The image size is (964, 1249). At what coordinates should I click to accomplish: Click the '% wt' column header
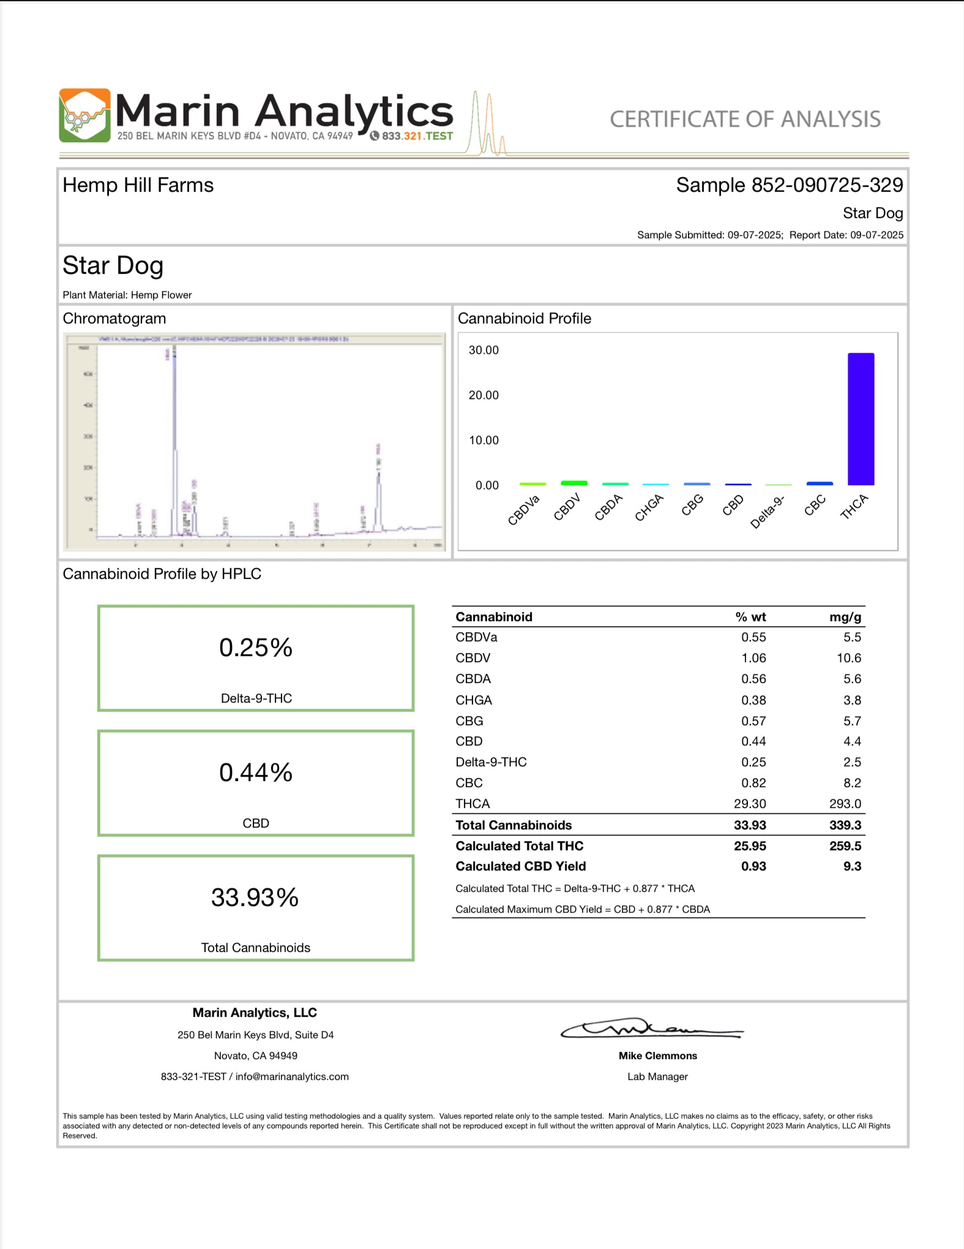coord(750,617)
